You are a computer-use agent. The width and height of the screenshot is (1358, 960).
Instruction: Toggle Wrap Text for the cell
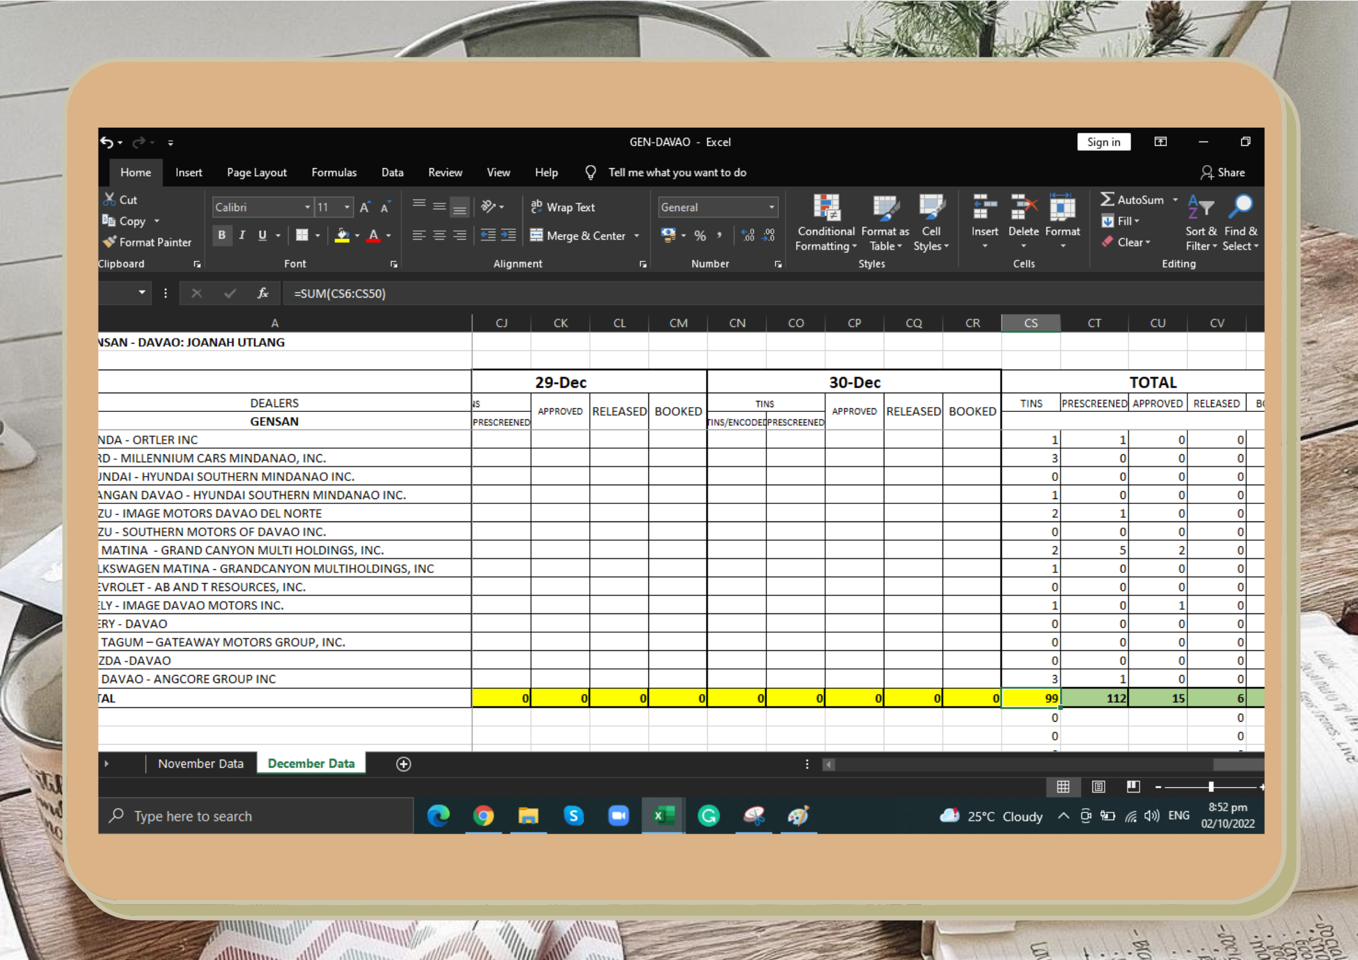pyautogui.click(x=563, y=207)
